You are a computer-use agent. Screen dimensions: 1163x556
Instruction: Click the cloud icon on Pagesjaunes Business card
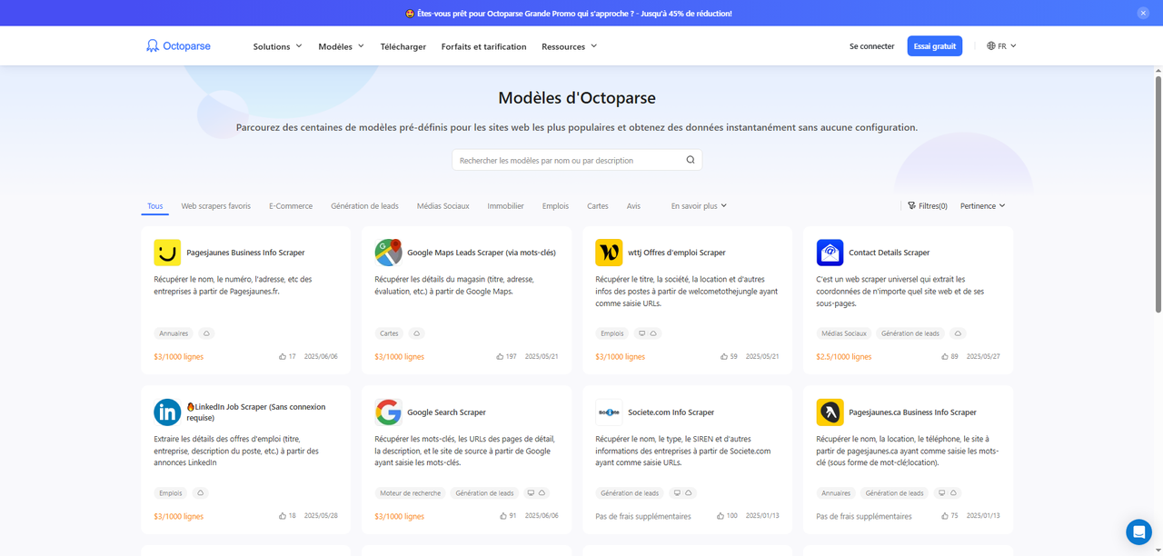(x=206, y=333)
